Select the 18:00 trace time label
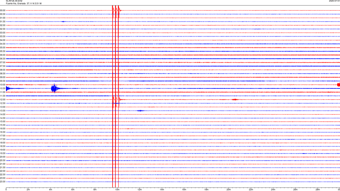Viewport: 340px width, 191px height. coord(2,143)
